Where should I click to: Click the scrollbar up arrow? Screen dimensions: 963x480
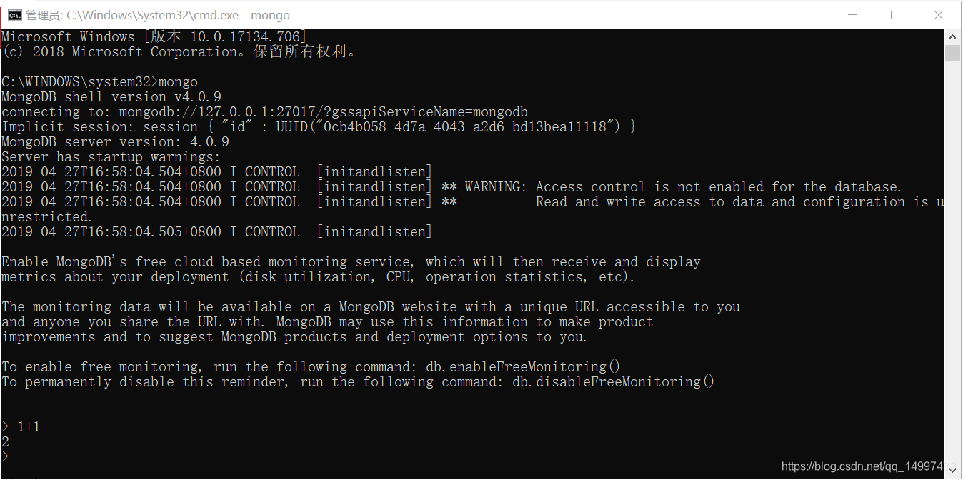953,36
